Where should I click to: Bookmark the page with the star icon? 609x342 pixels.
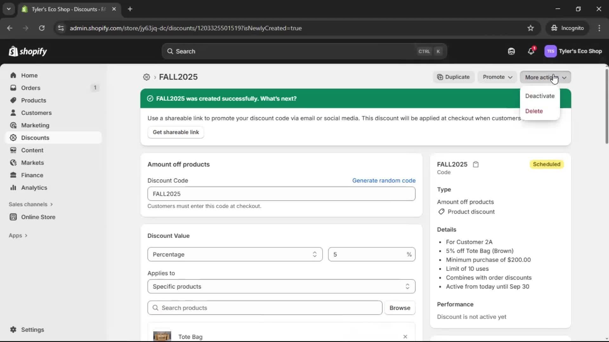pos(531,28)
